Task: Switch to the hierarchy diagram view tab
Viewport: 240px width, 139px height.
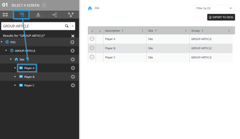Action: [x=71, y=15]
